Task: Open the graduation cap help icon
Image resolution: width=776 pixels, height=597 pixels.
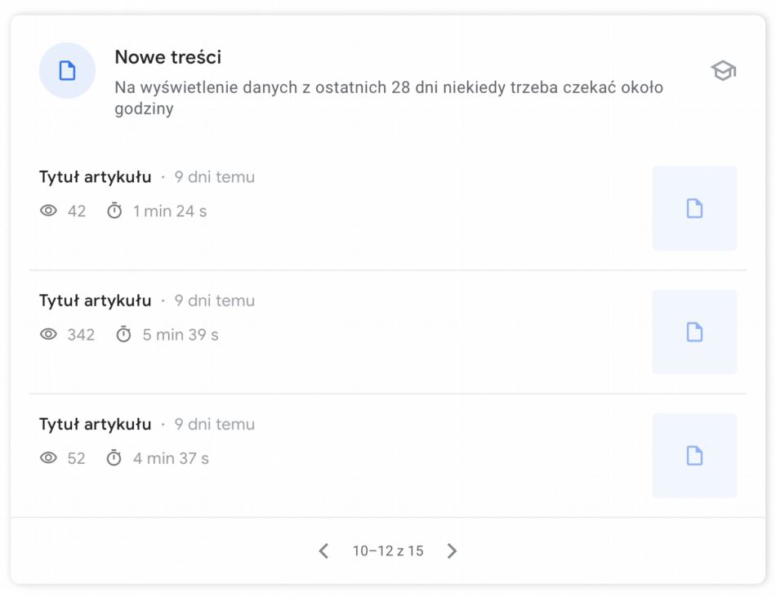Action: (x=723, y=71)
